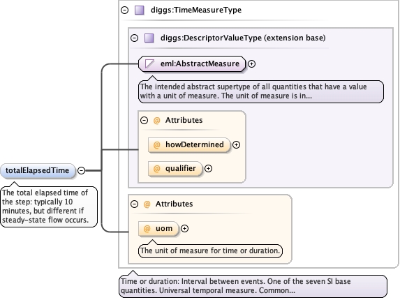Click the diggs:TimeMeasureType title text
Screen dimensions: 400x300
[196, 10]
